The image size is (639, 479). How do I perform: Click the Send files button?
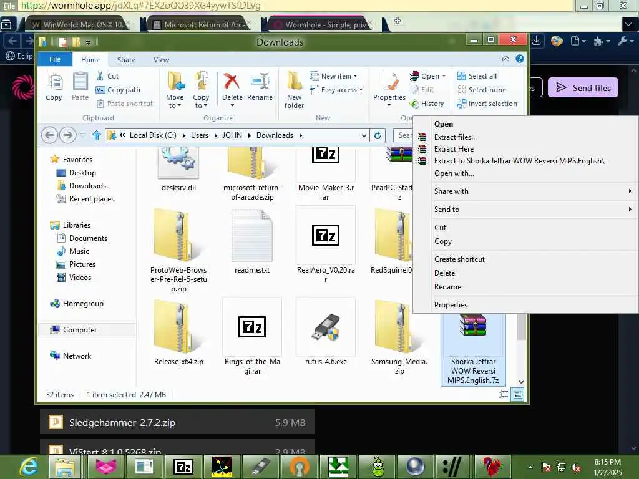point(583,87)
